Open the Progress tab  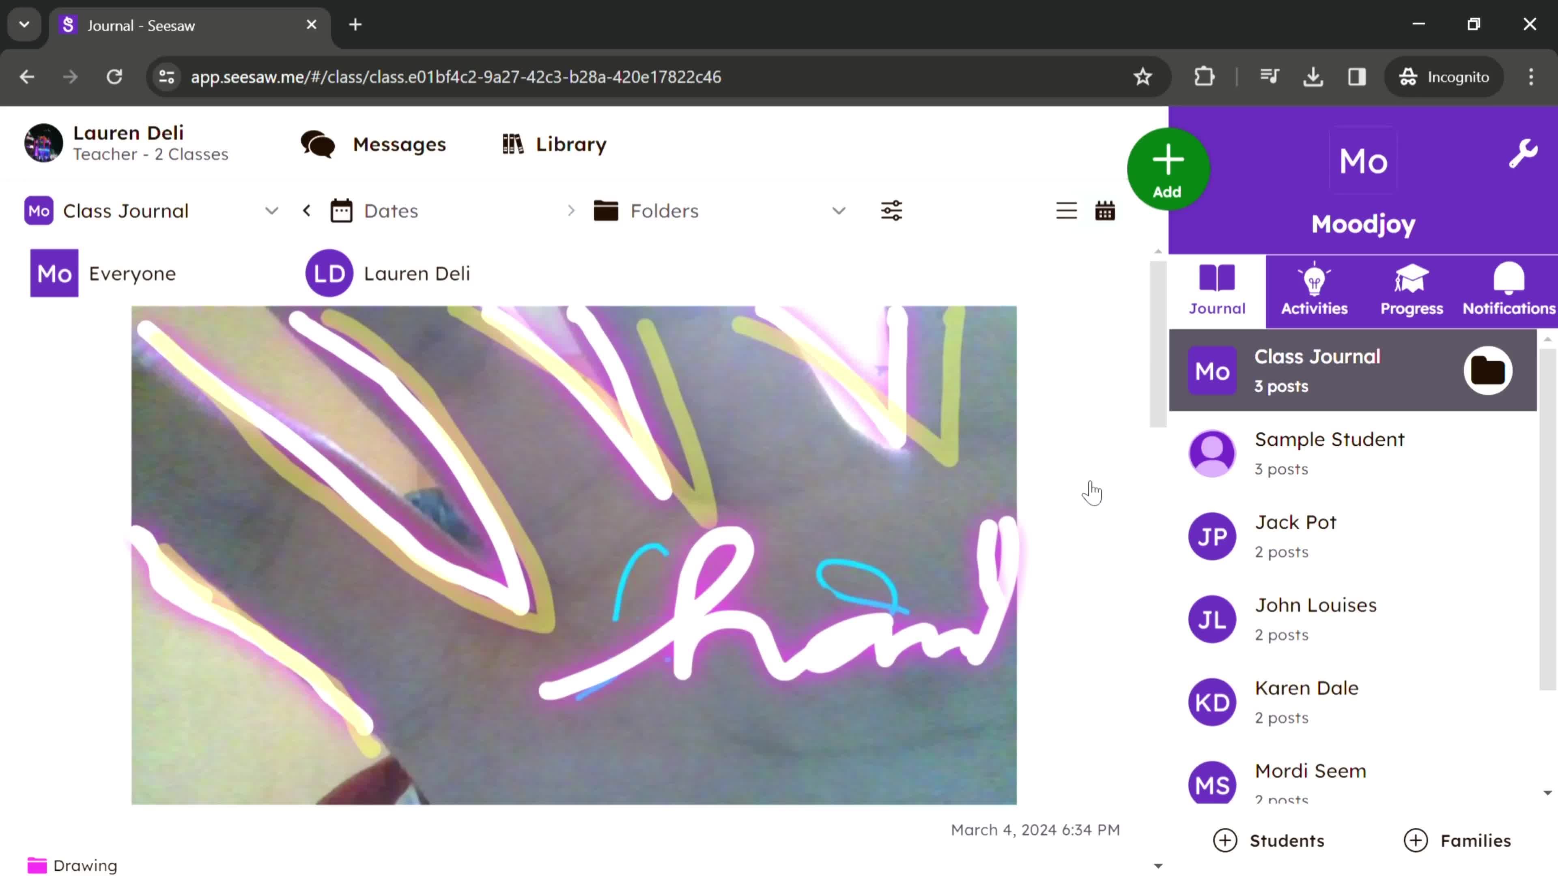[1412, 289]
